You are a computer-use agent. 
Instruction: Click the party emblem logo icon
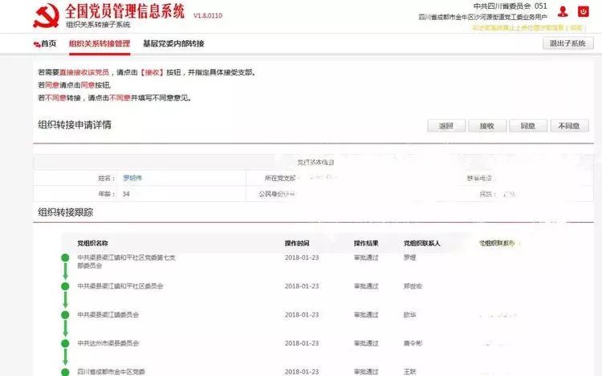46,16
